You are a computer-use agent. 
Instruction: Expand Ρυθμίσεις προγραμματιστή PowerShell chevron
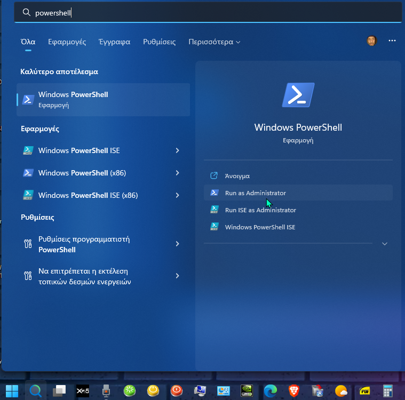[x=178, y=244]
